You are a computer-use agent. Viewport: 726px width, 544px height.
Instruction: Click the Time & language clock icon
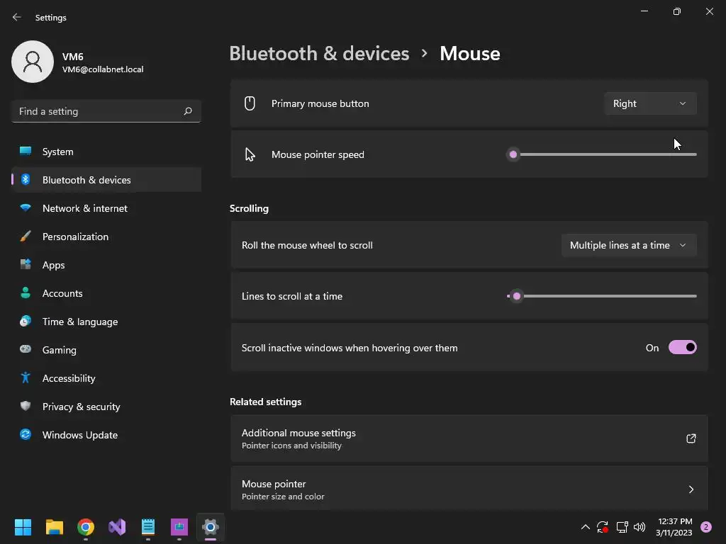tap(26, 321)
